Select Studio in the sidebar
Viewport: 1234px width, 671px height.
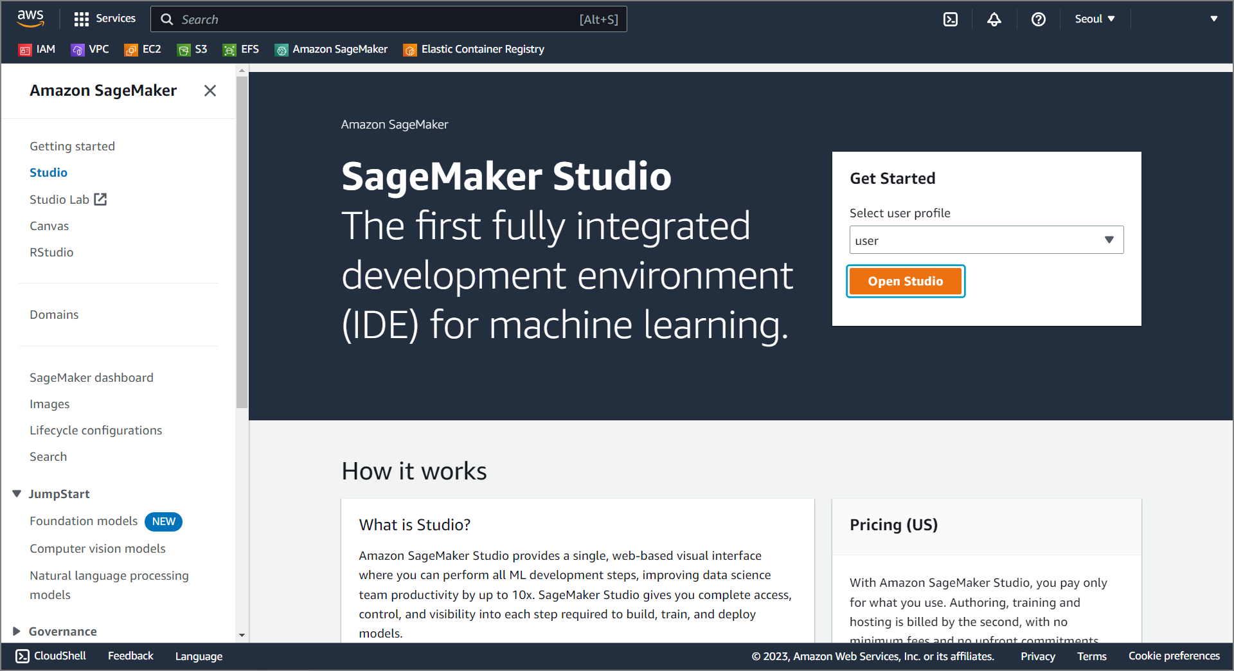48,172
